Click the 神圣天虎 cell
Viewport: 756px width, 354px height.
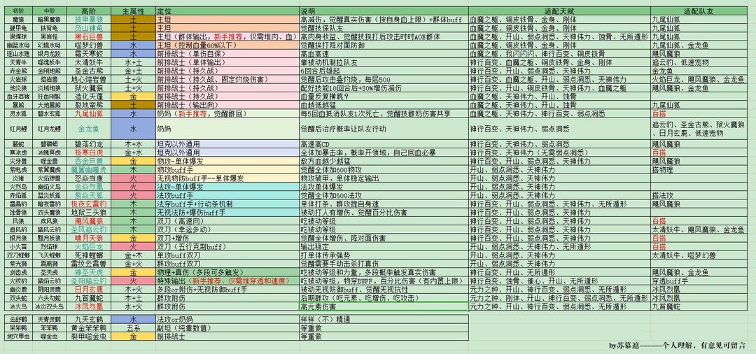[x=88, y=272]
